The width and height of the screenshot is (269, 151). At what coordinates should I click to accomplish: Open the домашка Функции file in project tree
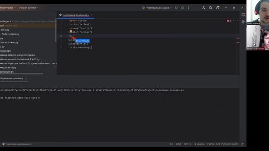click(x=28, y=63)
